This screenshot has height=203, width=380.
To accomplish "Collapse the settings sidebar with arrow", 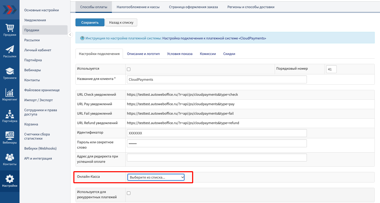I will [70, 35].
